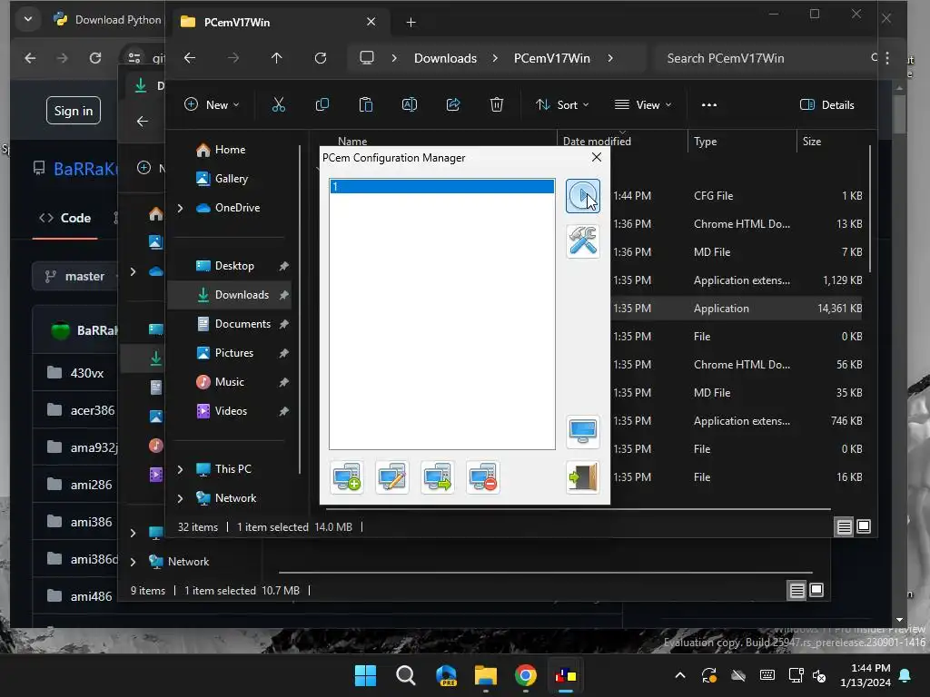Select the CFG File row at 1:44 PM

736,196
